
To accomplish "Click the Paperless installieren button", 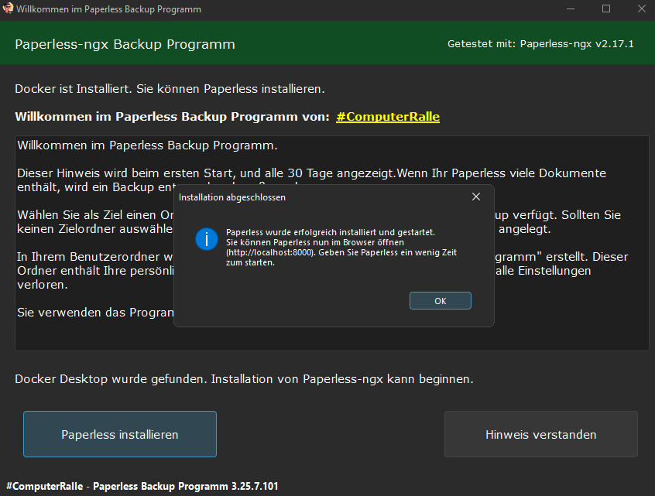I will tap(120, 434).
